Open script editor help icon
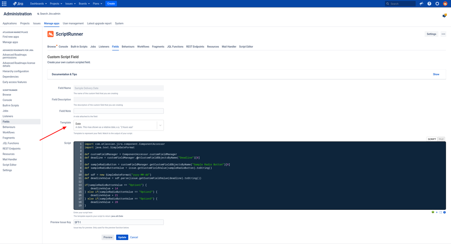Screen dimensions: 451x244 [444, 212]
